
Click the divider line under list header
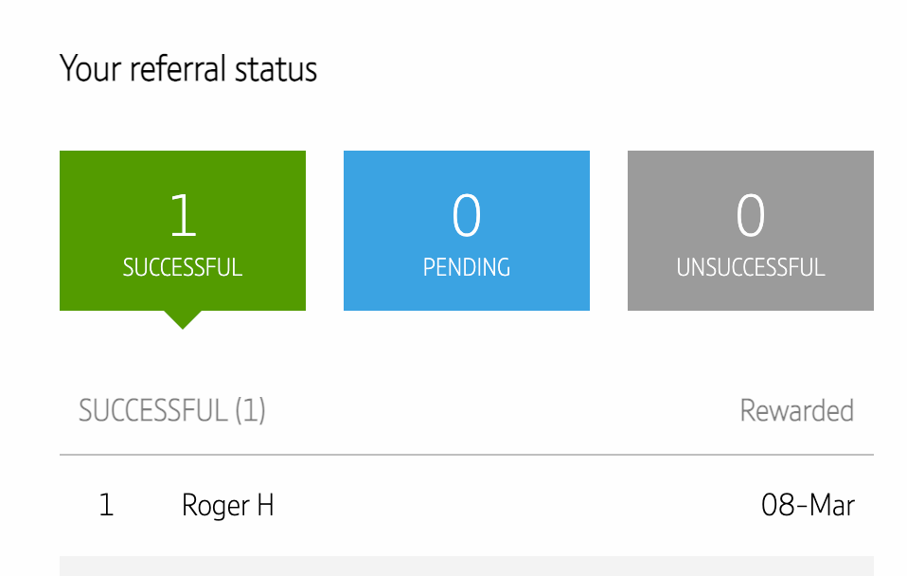pos(466,455)
